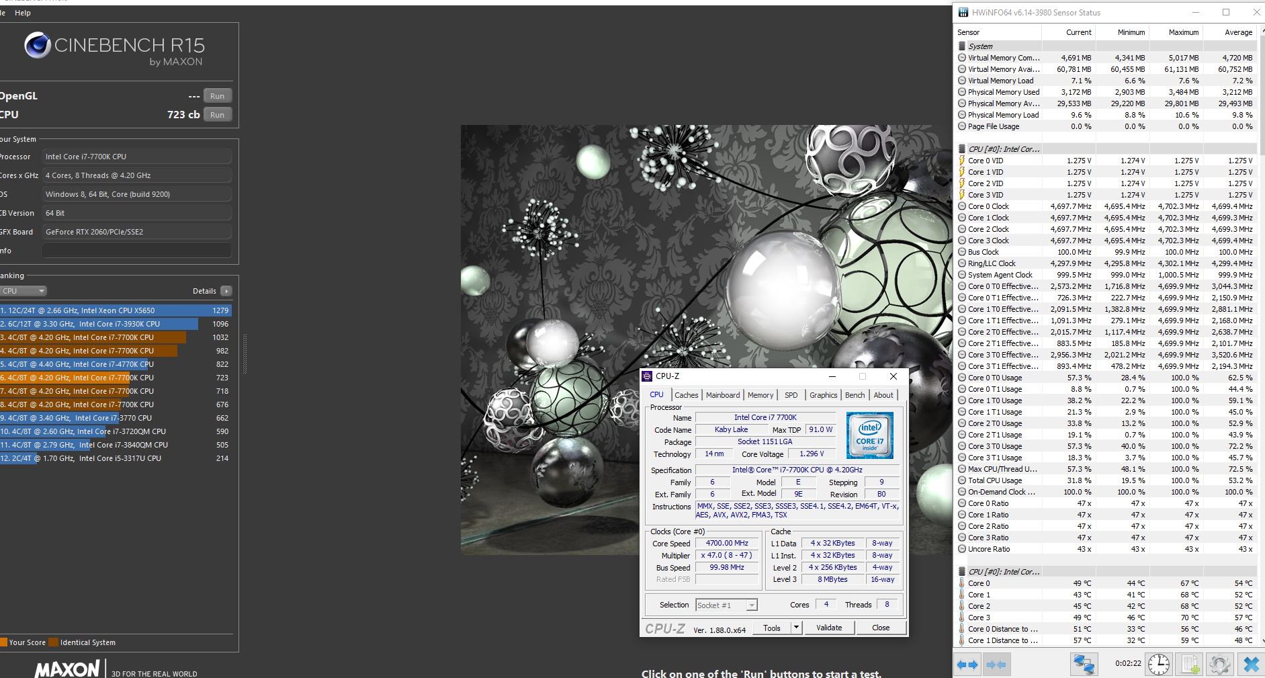
Task: Click the CPU-Z Validate button
Action: point(829,628)
